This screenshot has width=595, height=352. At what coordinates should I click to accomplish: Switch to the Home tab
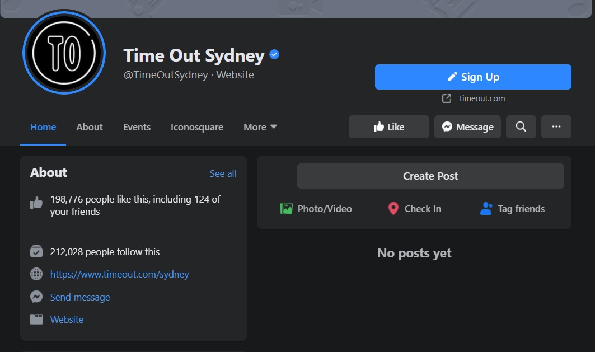(x=43, y=127)
